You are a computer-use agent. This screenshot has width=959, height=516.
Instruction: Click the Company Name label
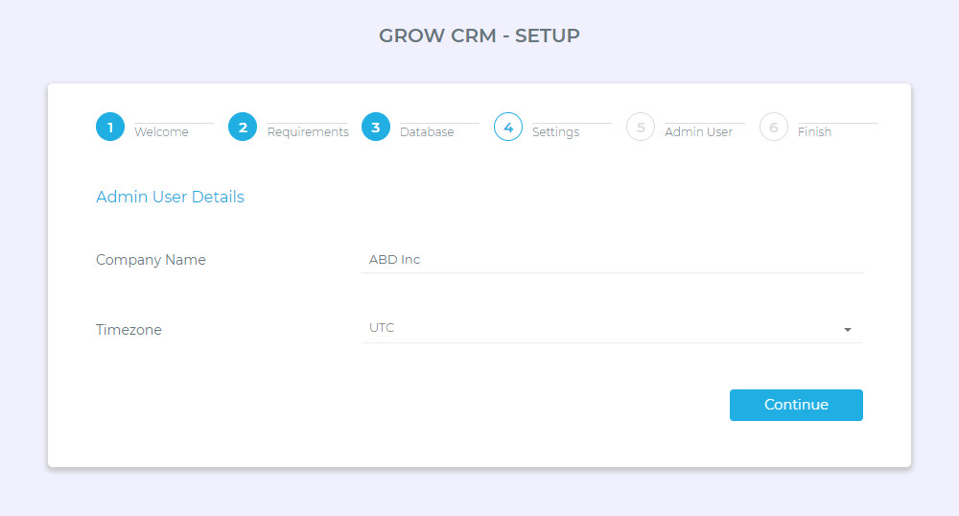pos(151,260)
